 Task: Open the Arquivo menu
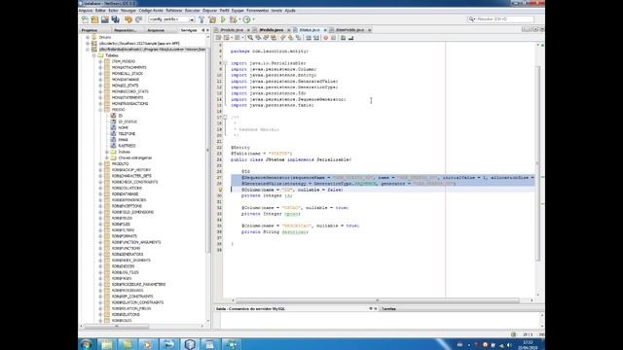pos(86,11)
